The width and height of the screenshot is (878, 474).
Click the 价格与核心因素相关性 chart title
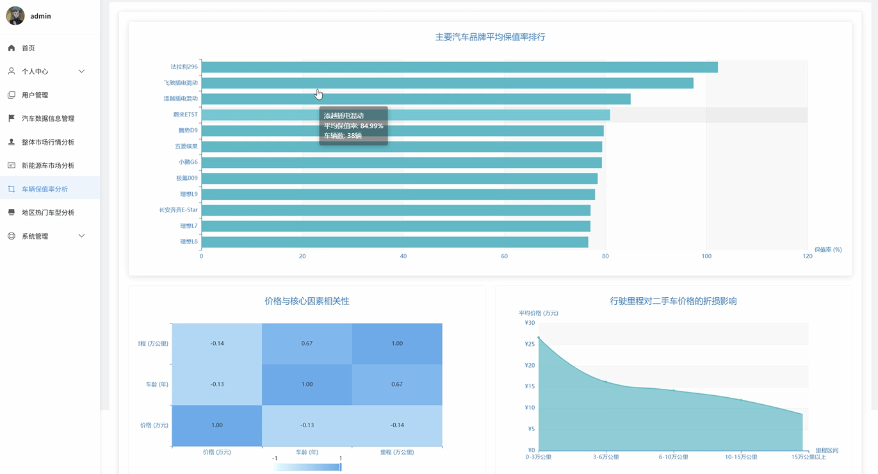(x=307, y=301)
